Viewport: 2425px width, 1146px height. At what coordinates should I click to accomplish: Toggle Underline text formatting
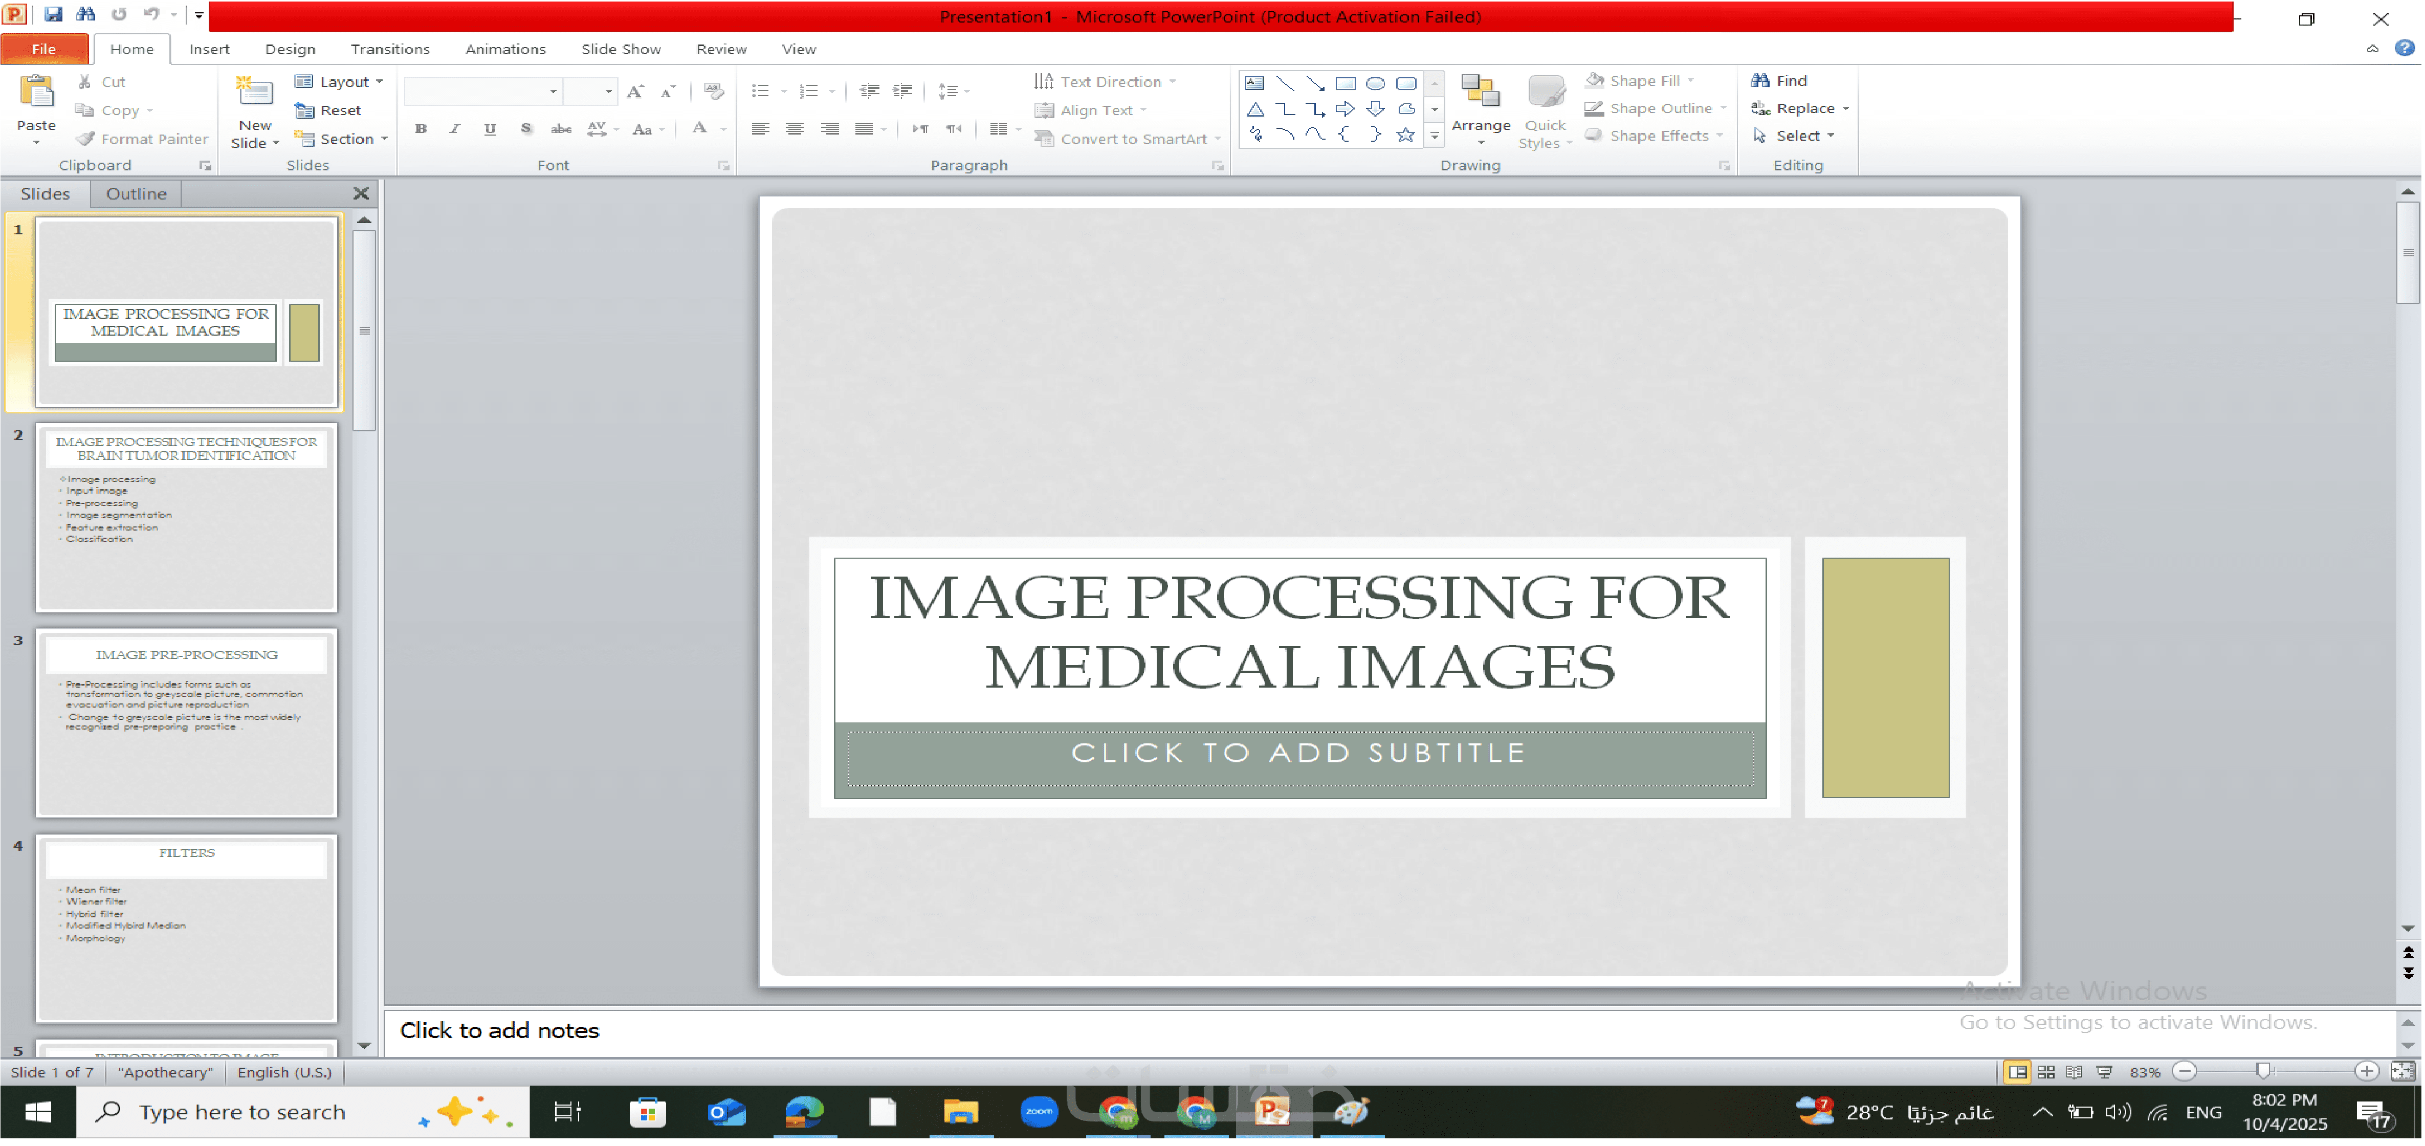490,129
